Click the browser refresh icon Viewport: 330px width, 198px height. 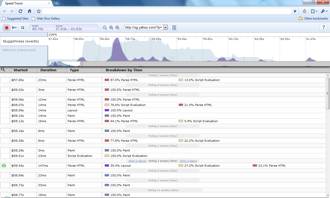click(20, 11)
